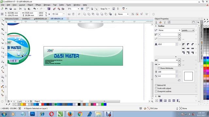This screenshot has width=209, height=117.
Task: Enable the Overprint outline checkbox
Action: 156,91
